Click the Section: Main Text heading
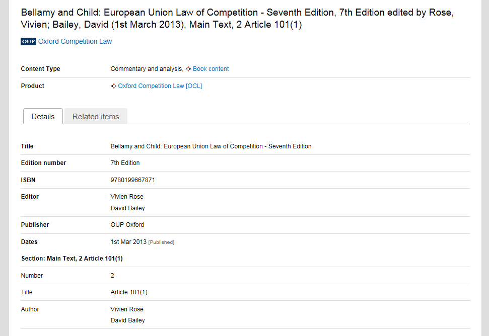Screen dimensions: 489x336 click(x=72, y=259)
